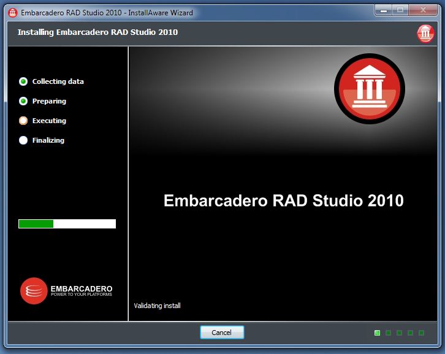Minimize the InstallAware Wizard window
Screen dimensions: 445x354
pyautogui.click(x=384, y=10)
